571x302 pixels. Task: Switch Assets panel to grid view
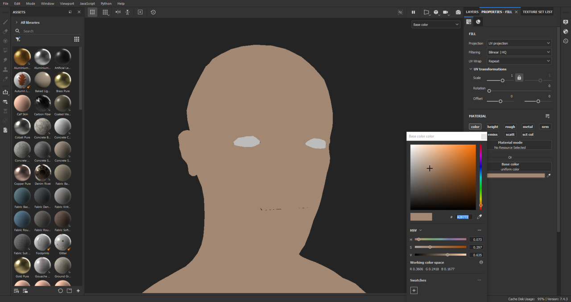pos(76,39)
